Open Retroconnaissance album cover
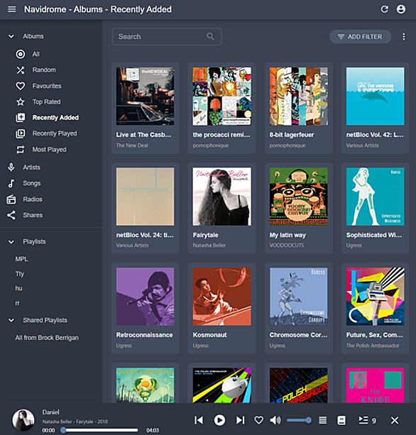Viewport: 416px width, 435px height. tap(145, 297)
